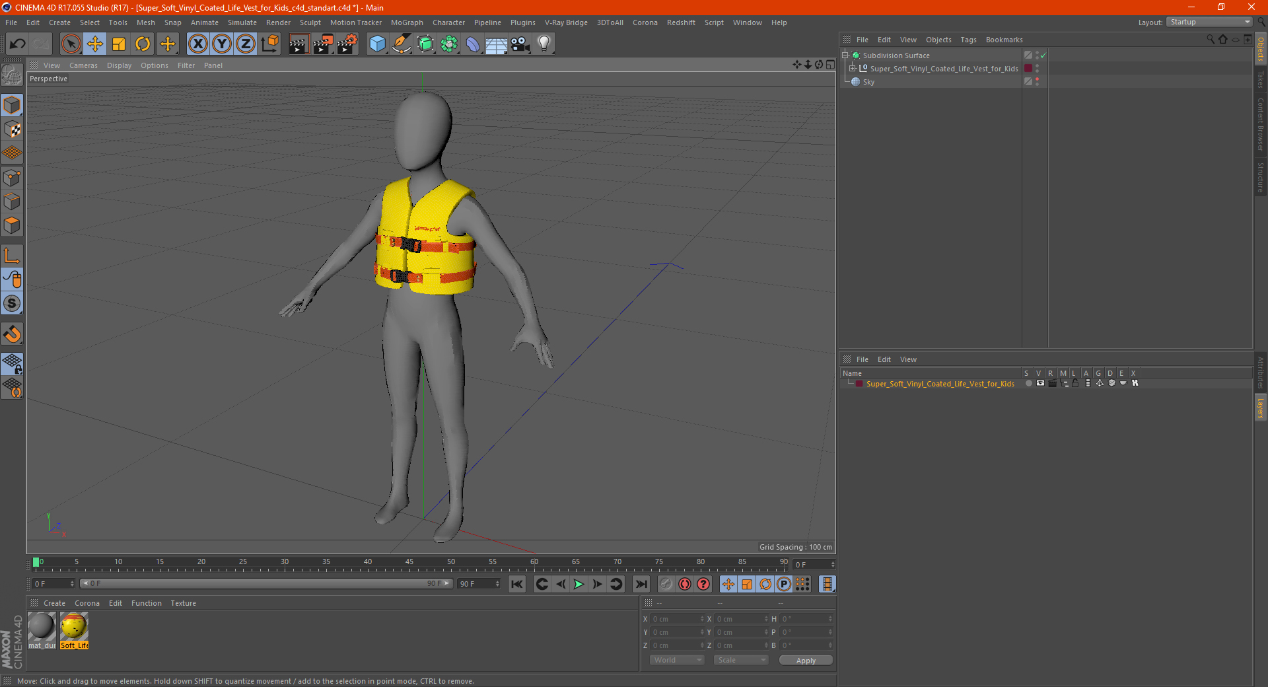Toggle Subdivision Surface enabled checkmark
Image resolution: width=1268 pixels, height=687 pixels.
[1043, 55]
